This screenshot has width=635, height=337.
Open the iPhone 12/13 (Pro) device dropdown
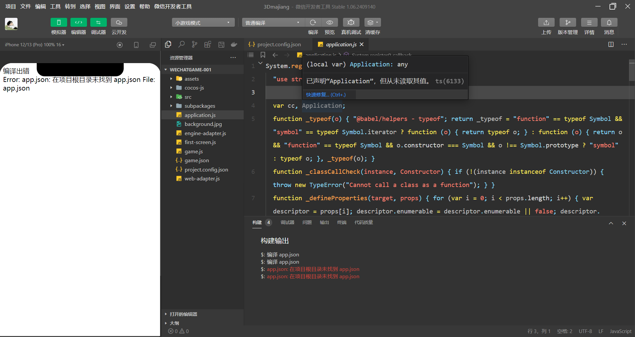point(35,45)
